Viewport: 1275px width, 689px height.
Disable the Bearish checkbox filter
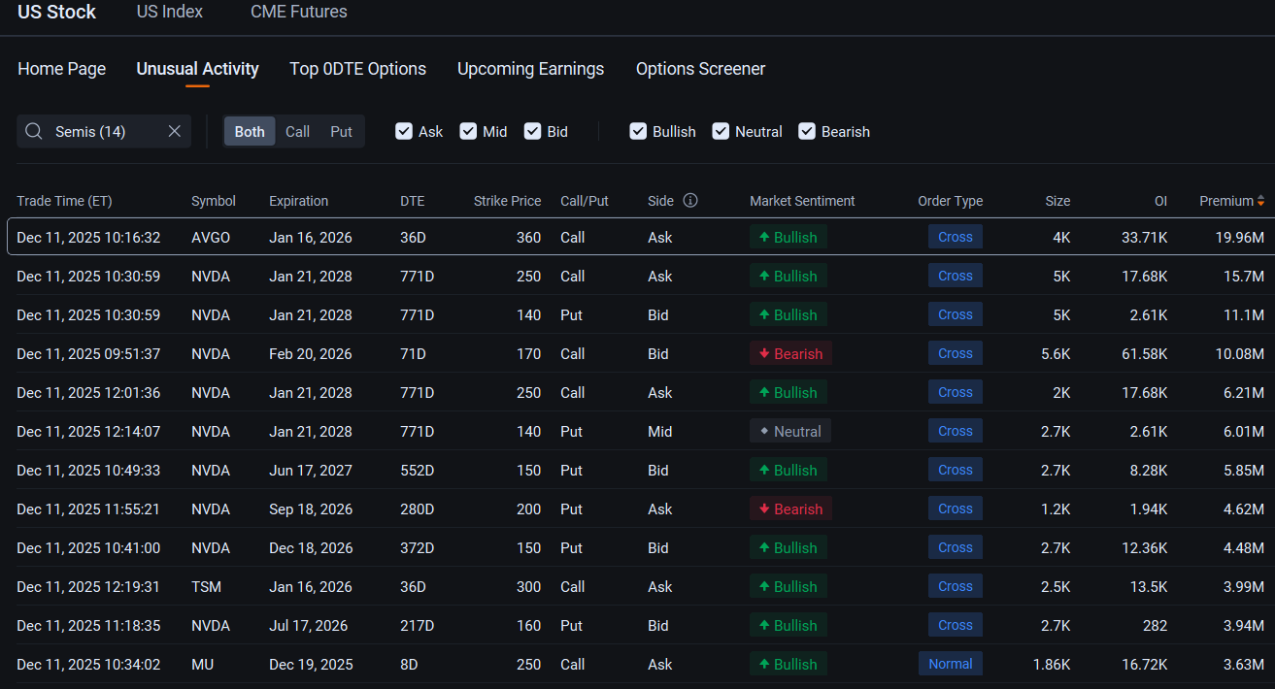coord(807,131)
